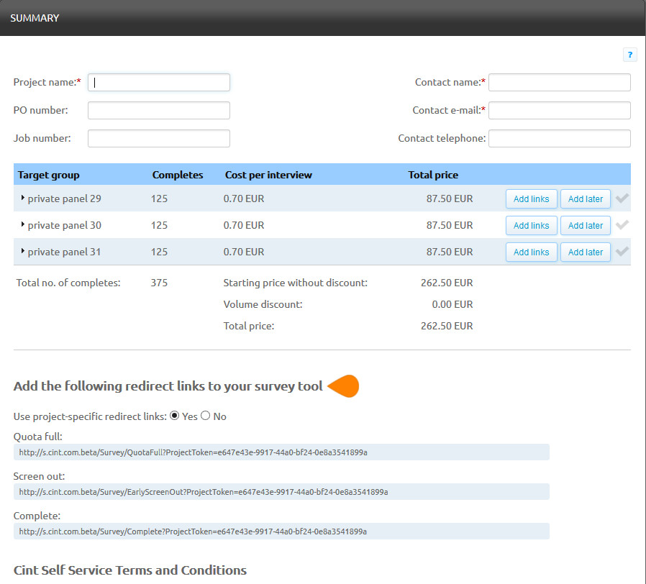Click the orange tooltip marker beside redirect links heading

(345, 387)
